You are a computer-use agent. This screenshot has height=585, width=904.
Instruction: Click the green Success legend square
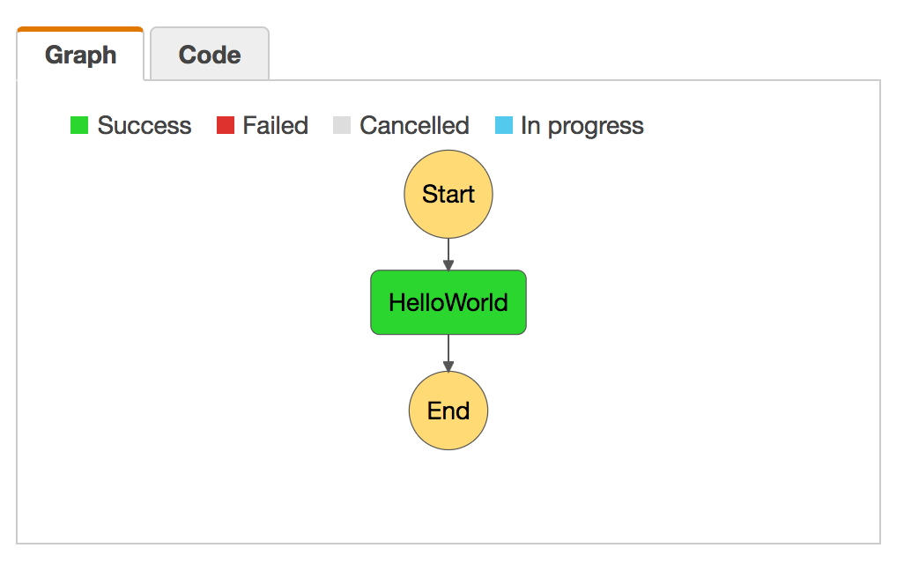coord(78,124)
